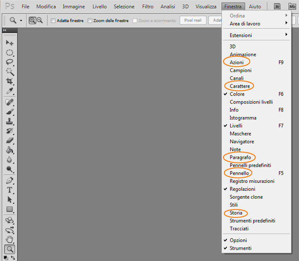299x261 pixels.
Task: Select the Eyedropper tool
Action: [9, 91]
